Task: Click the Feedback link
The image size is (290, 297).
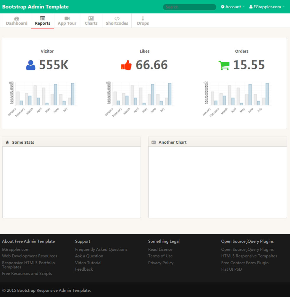Action: 84,269
